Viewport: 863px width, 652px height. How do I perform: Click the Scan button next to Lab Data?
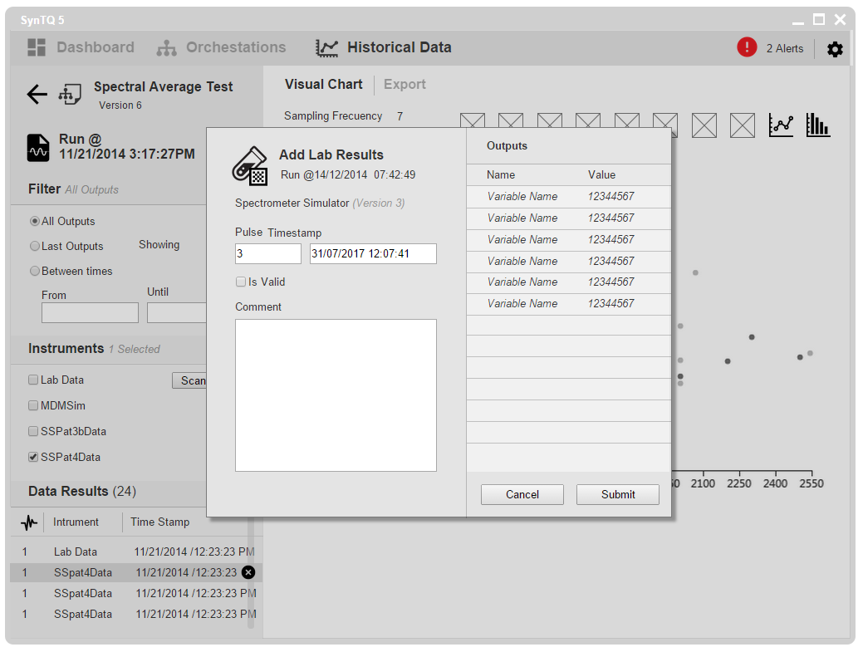point(190,380)
